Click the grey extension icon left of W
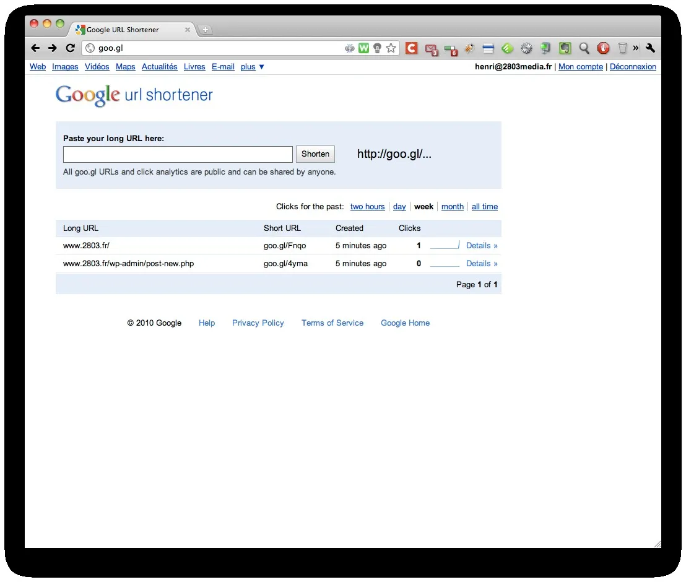This screenshot has width=686, height=582. click(350, 48)
